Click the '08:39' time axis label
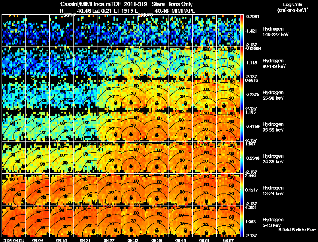This screenshot has height=242, width=318. point(157,240)
